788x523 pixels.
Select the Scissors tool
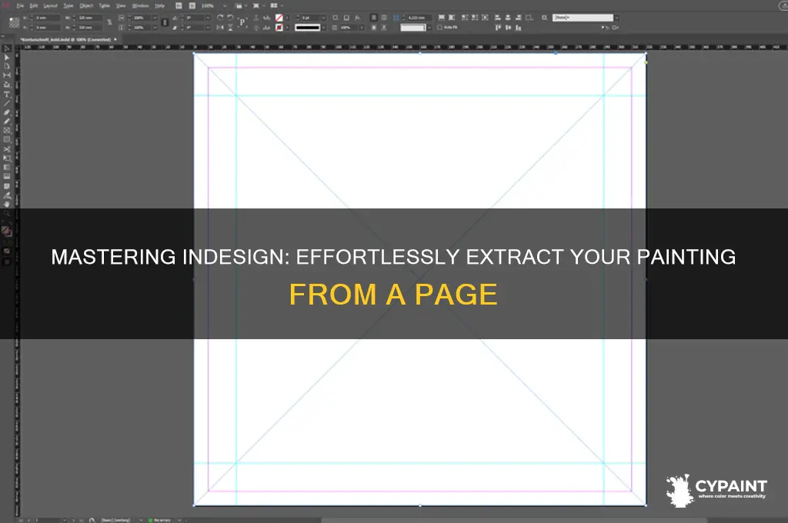point(7,149)
